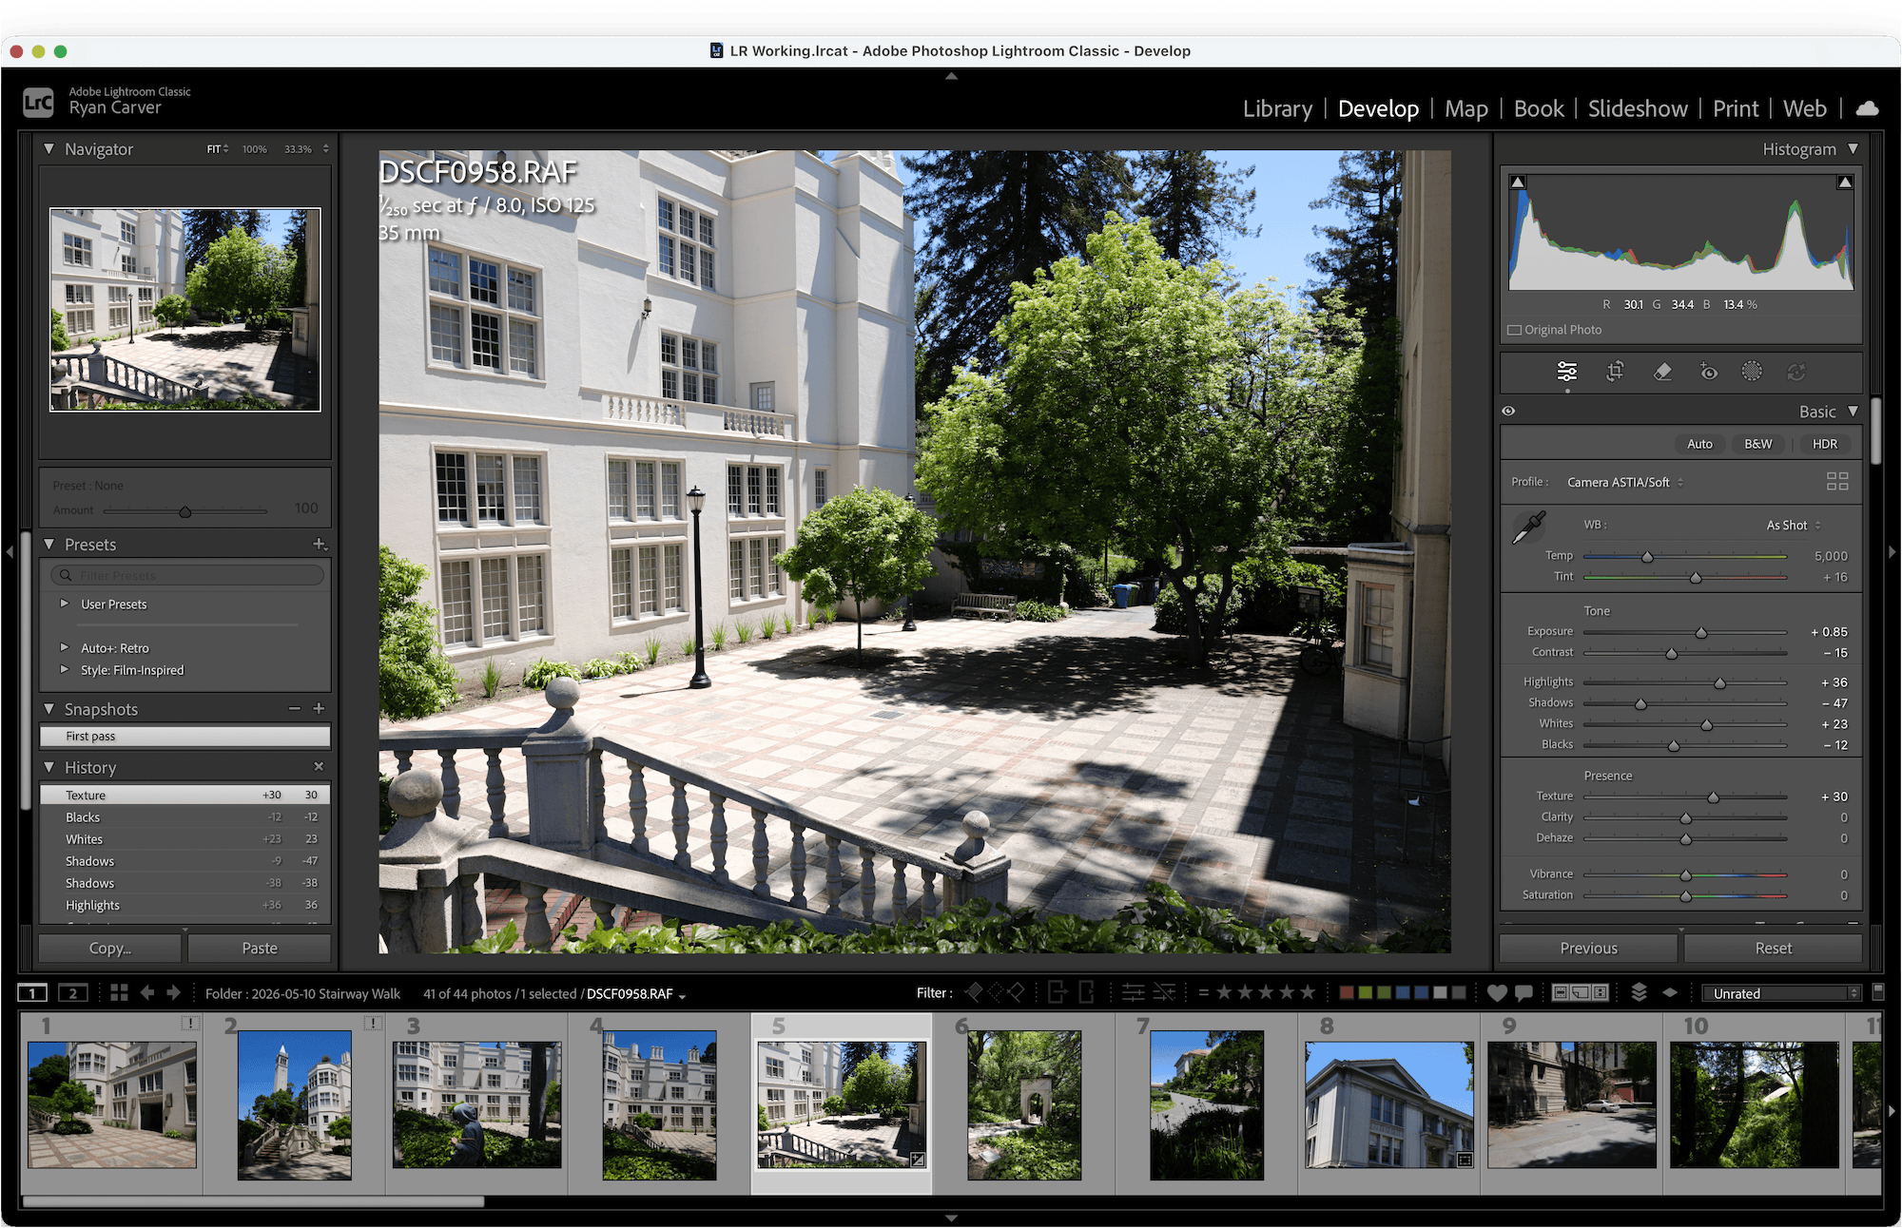Switch to the Book module

pos(1538,108)
